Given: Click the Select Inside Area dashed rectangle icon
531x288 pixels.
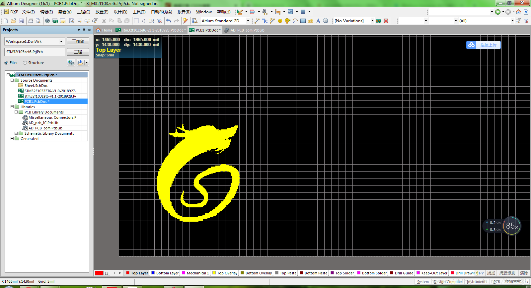Looking at the screenshot, I should pyautogui.click(x=136, y=21).
